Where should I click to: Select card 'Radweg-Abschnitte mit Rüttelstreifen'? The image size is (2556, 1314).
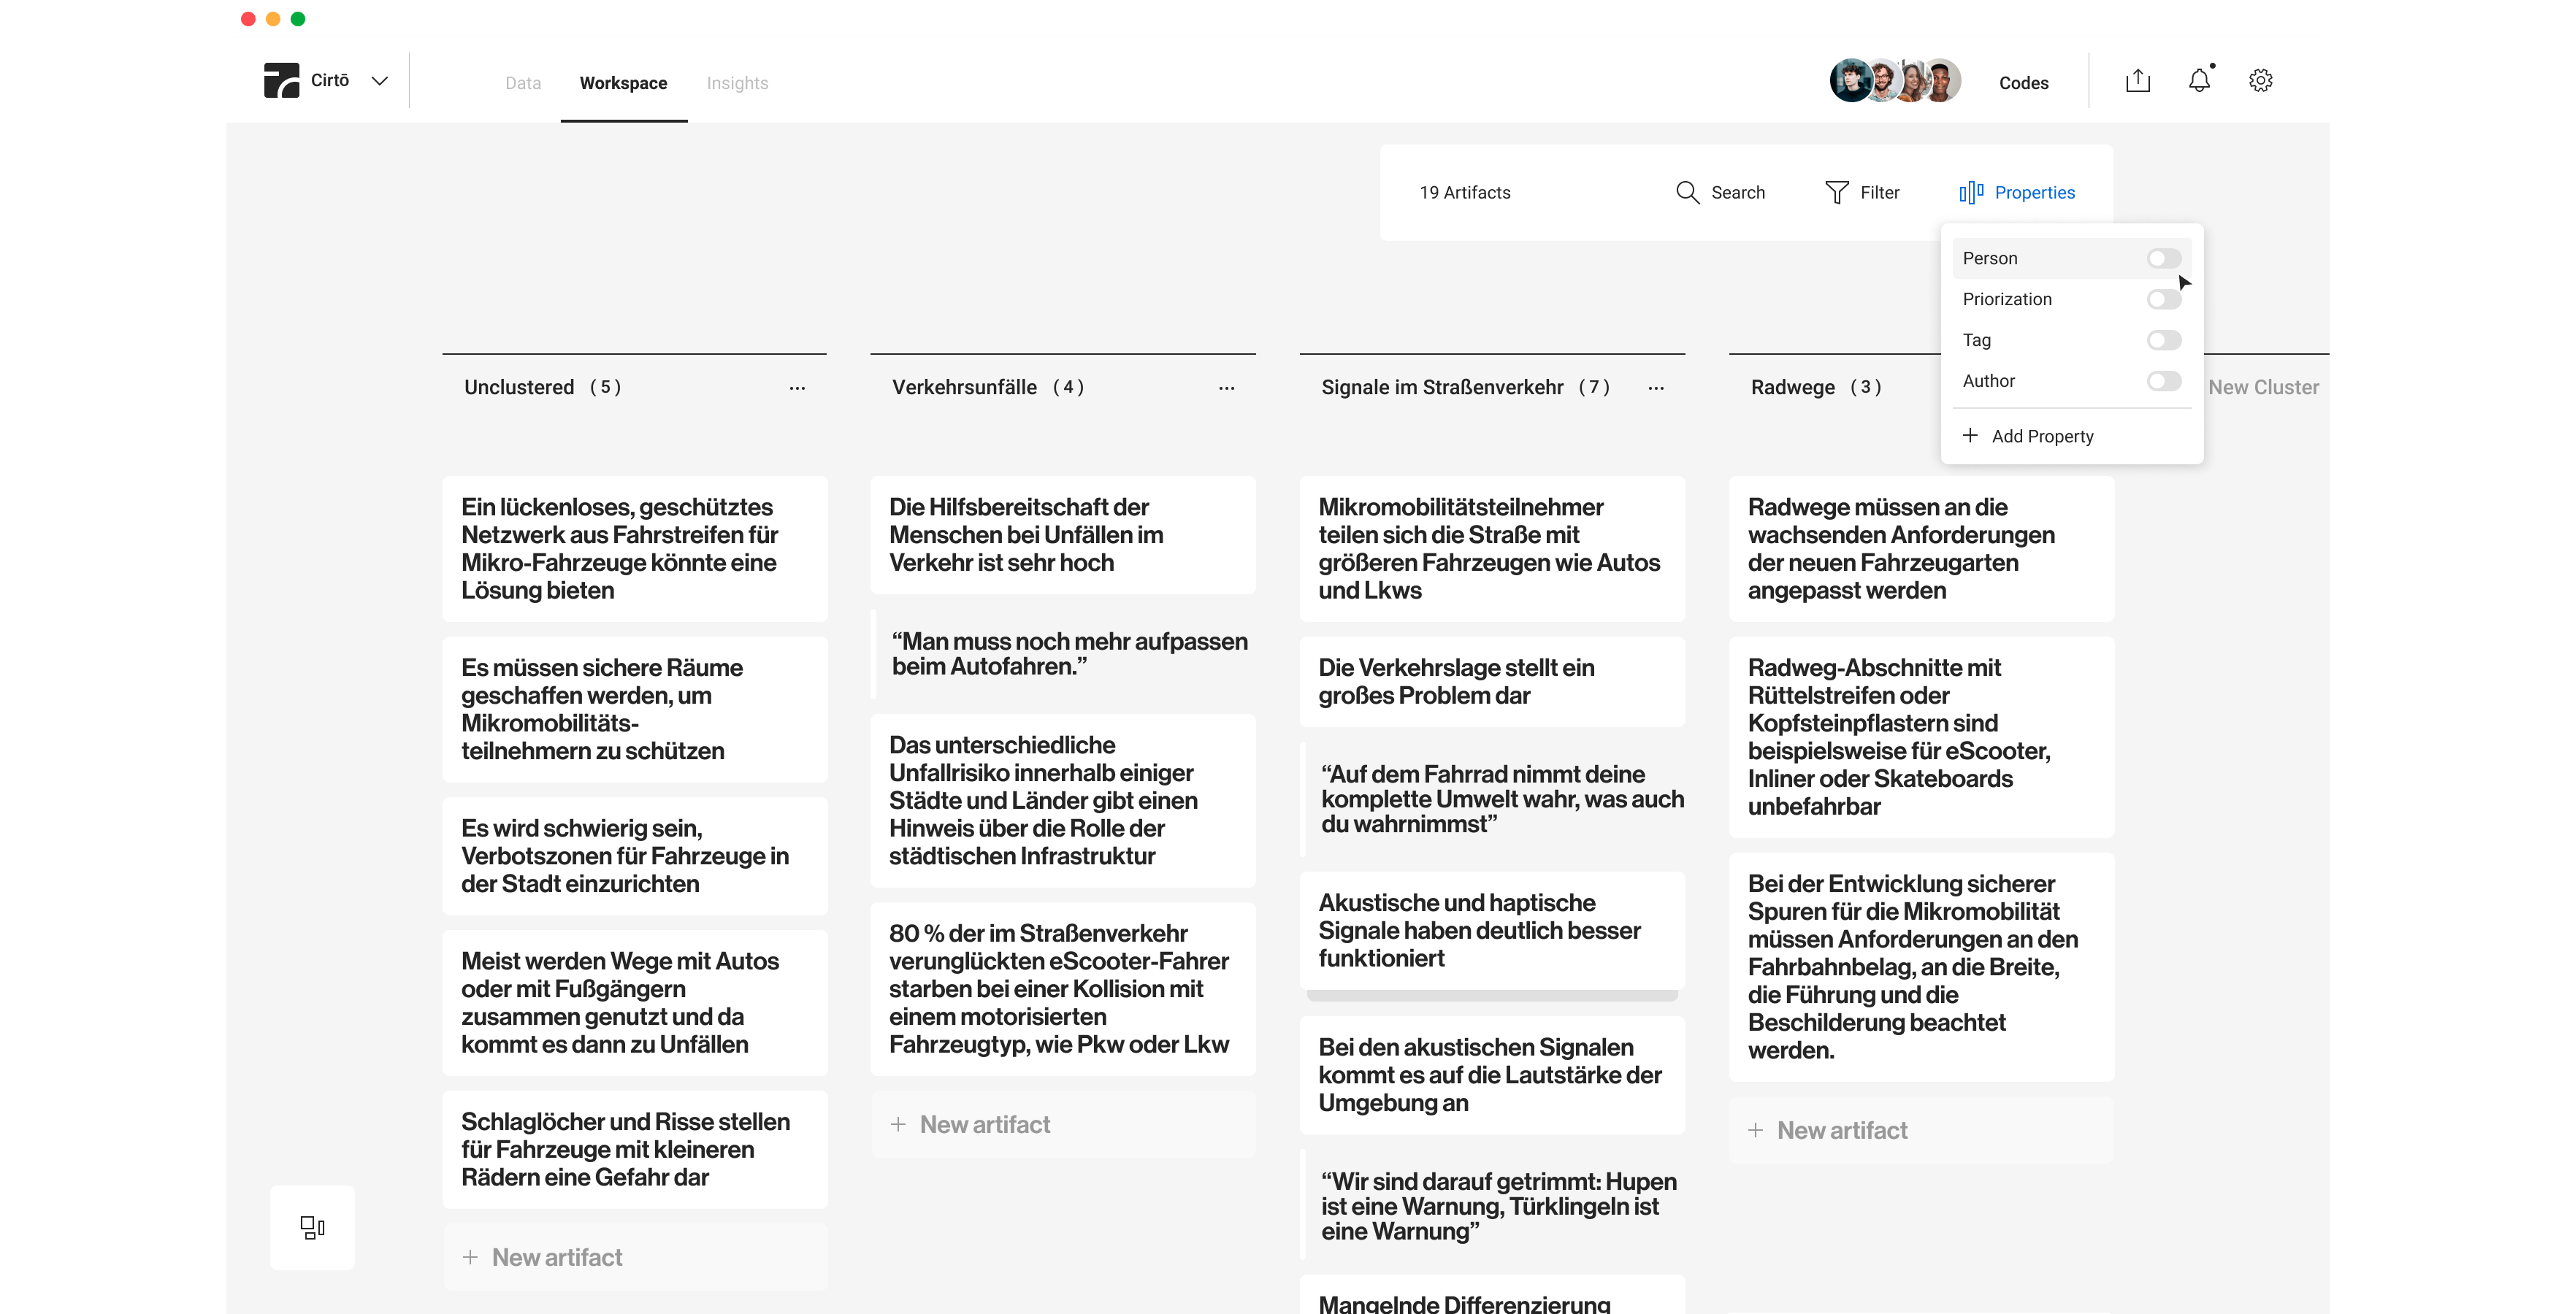point(1921,737)
